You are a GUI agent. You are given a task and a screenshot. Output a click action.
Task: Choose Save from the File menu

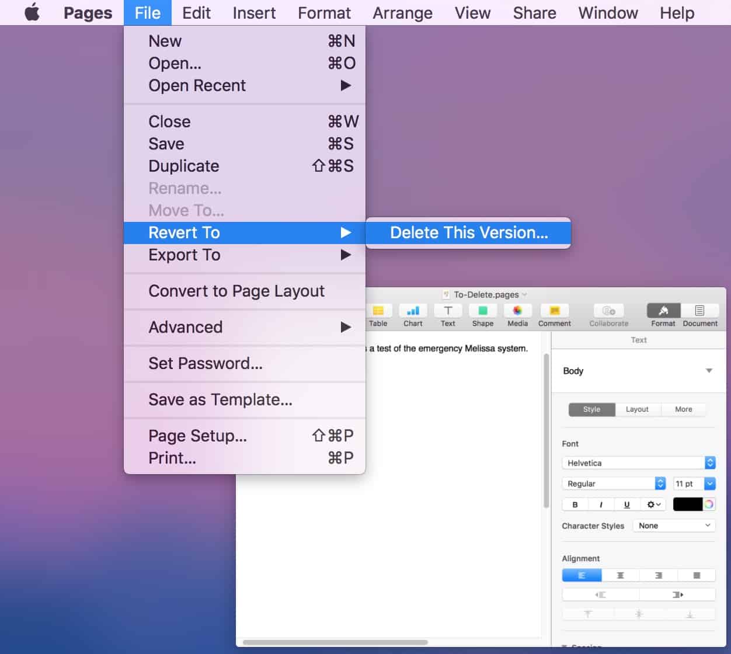[x=245, y=144]
